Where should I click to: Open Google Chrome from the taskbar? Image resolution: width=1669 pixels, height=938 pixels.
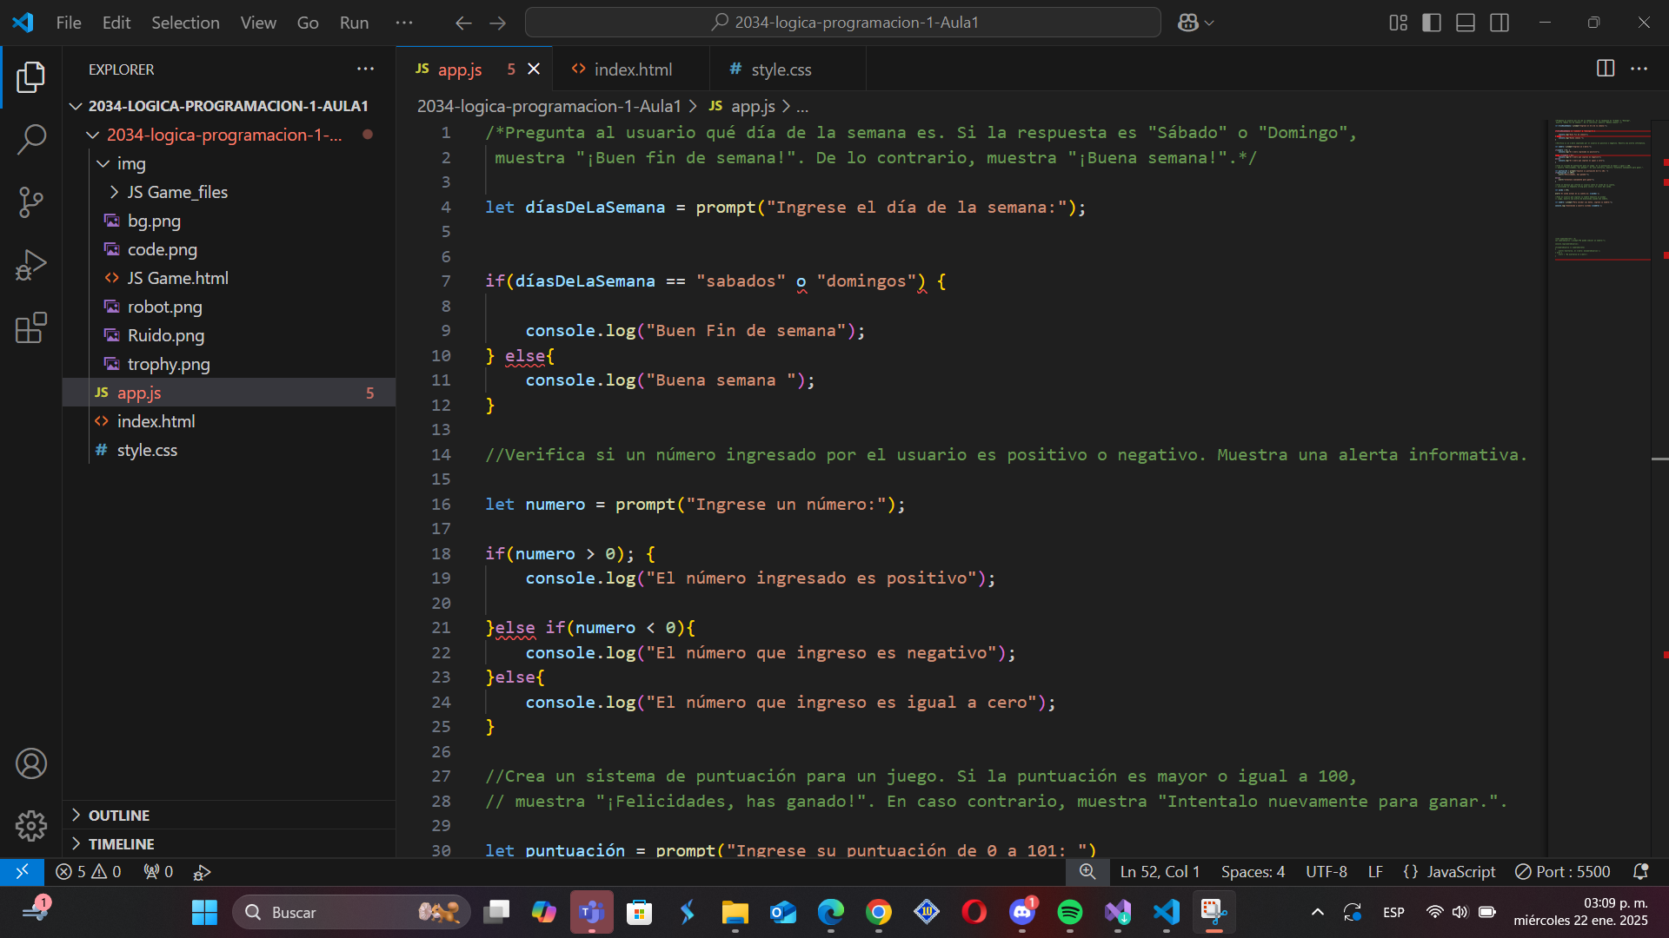[x=879, y=912]
